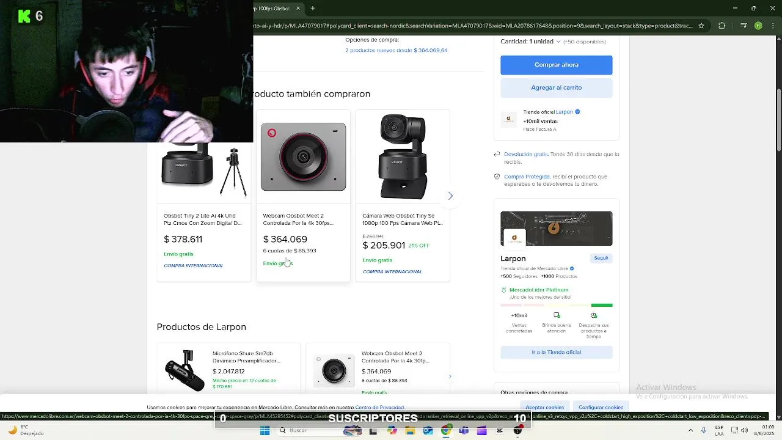Select the 100fps Obsbot browser tab
This screenshot has width=782, height=440.
coord(273,9)
